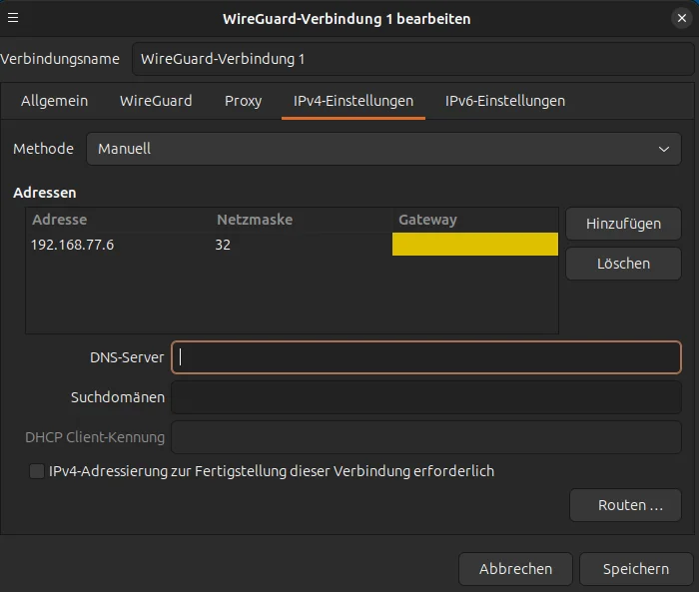Click Abbrechen to cancel
This screenshot has height=592, width=699.
click(x=515, y=569)
